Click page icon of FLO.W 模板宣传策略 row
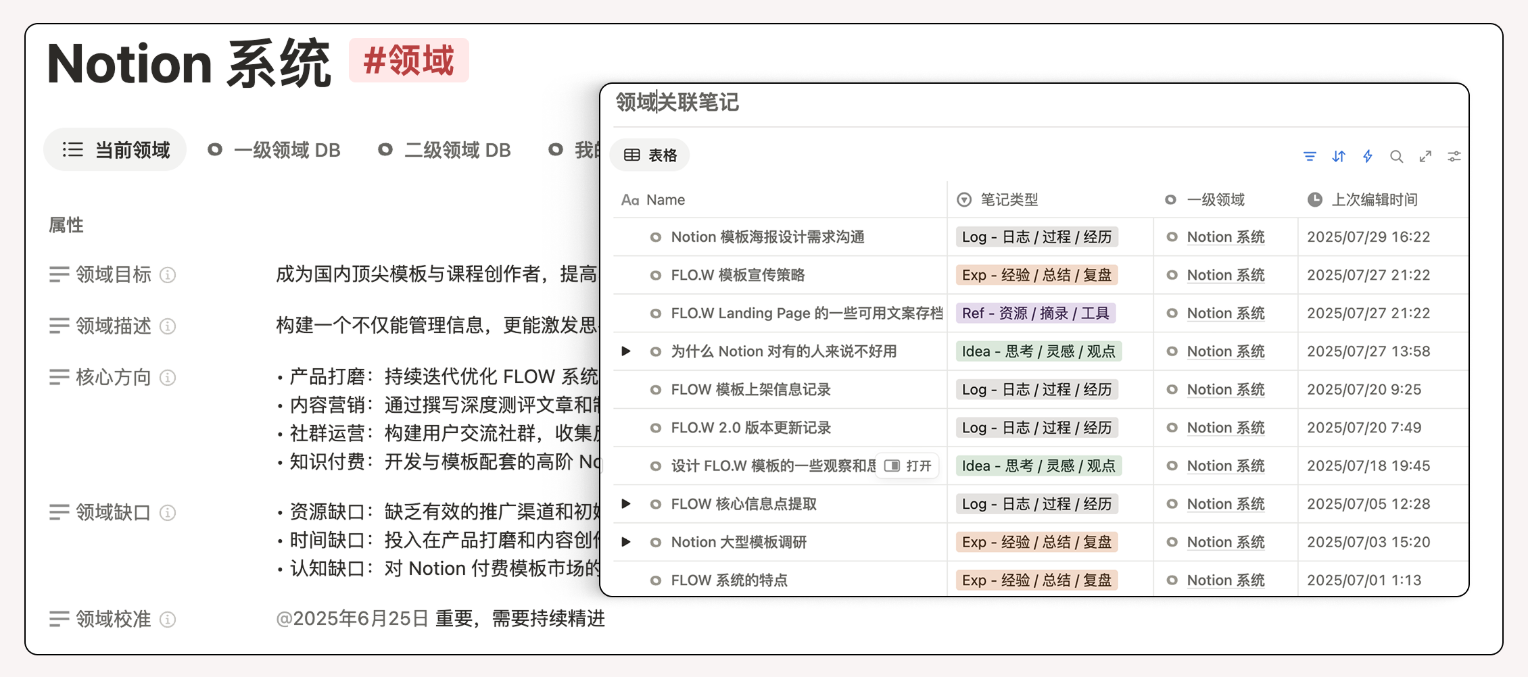This screenshot has width=1528, height=677. pos(655,276)
